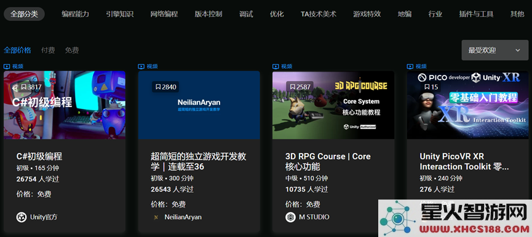Click 中级 • 510 分钟 text

[307, 178]
